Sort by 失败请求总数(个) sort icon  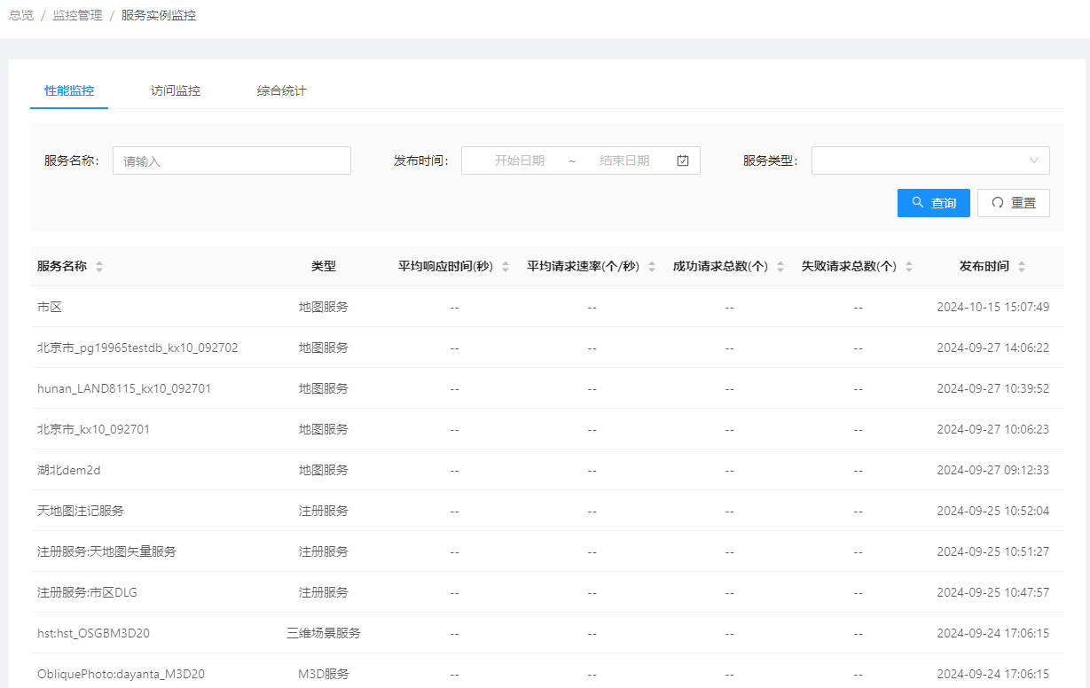(909, 267)
